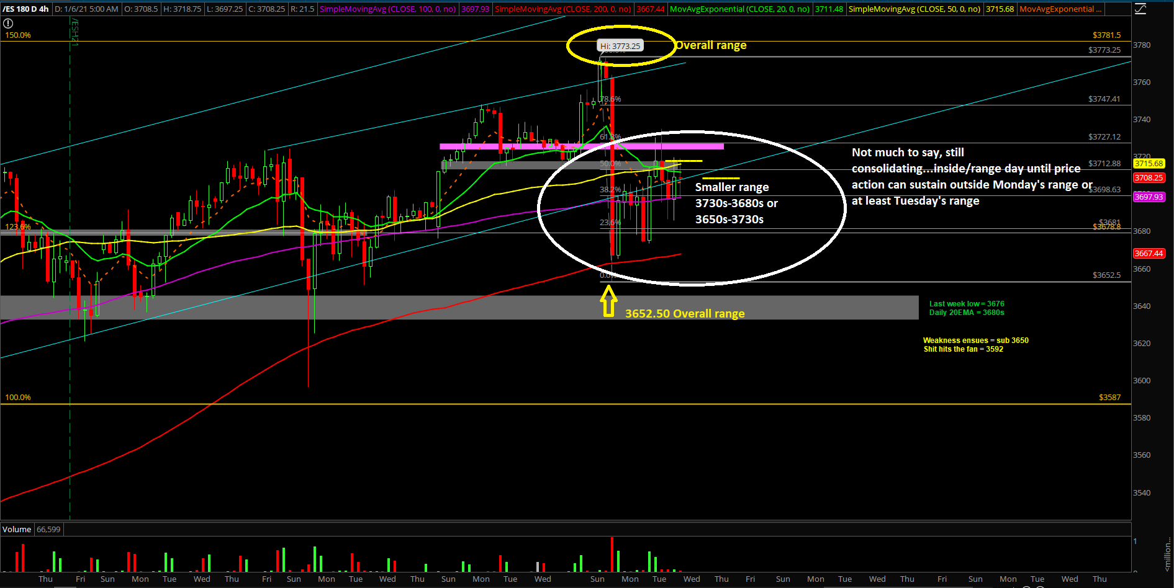Select the SimpleMovingAvg 200 study label
Image resolution: width=1174 pixels, height=588 pixels.
562,9
